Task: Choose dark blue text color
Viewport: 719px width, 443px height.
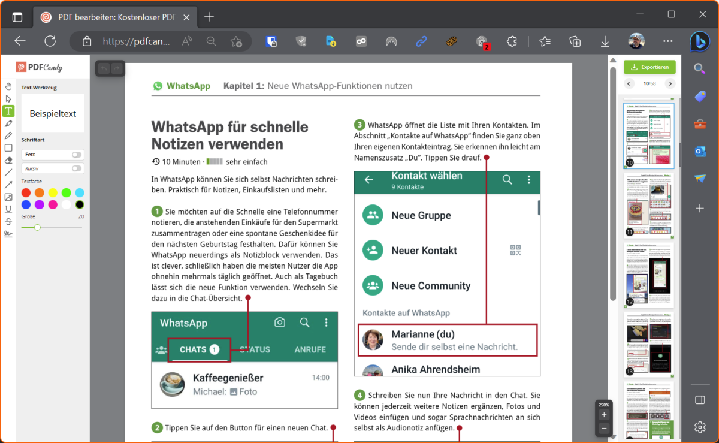Action: [26, 205]
